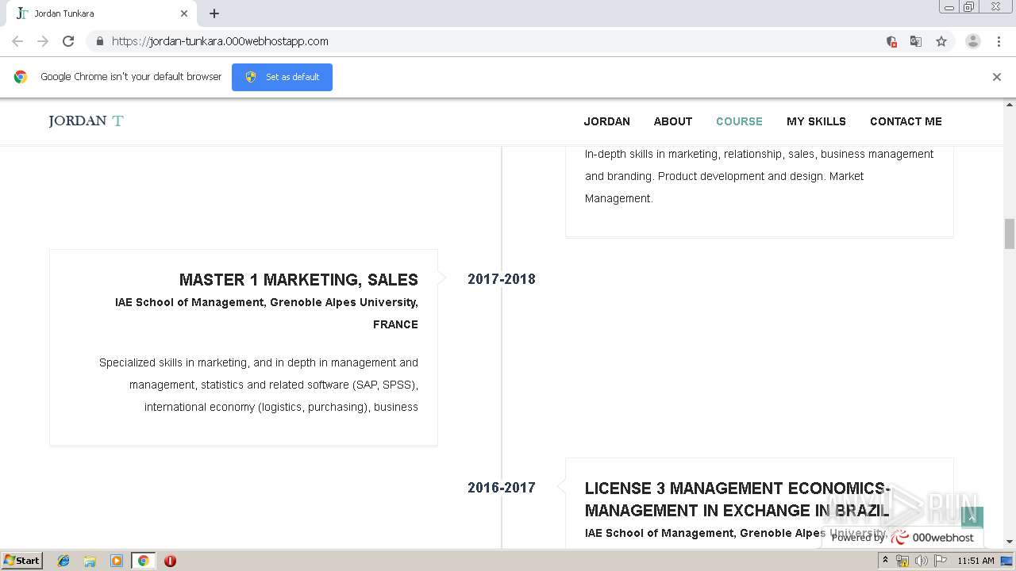Viewport: 1016px width, 571px height.
Task: Click the 2016-2017 timeline date
Action: [x=502, y=488]
